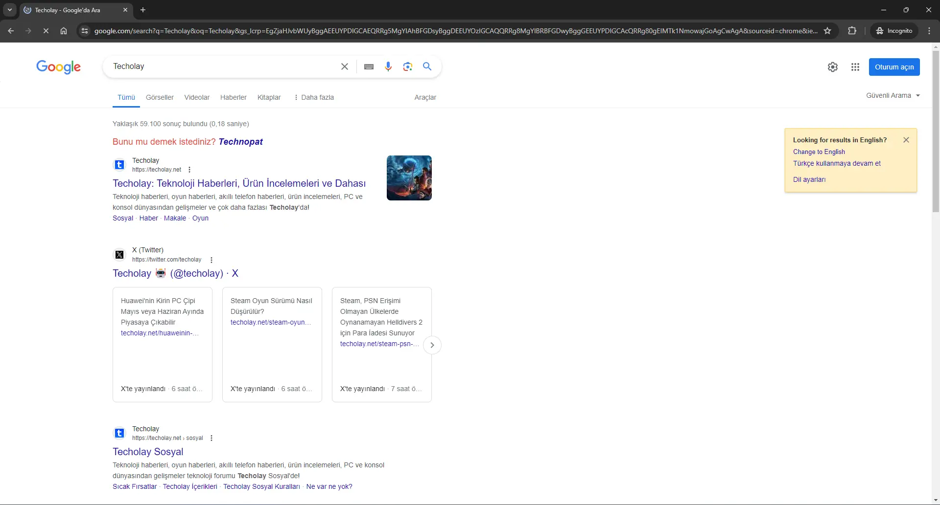Open options for techolay.net result
The height and width of the screenshot is (505, 940).
coord(189,170)
